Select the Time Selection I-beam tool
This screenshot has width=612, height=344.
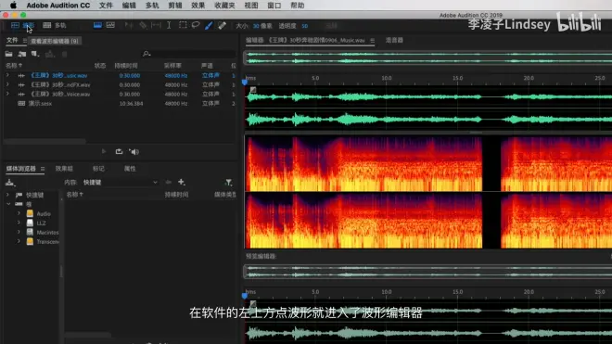pyautogui.click(x=169, y=25)
